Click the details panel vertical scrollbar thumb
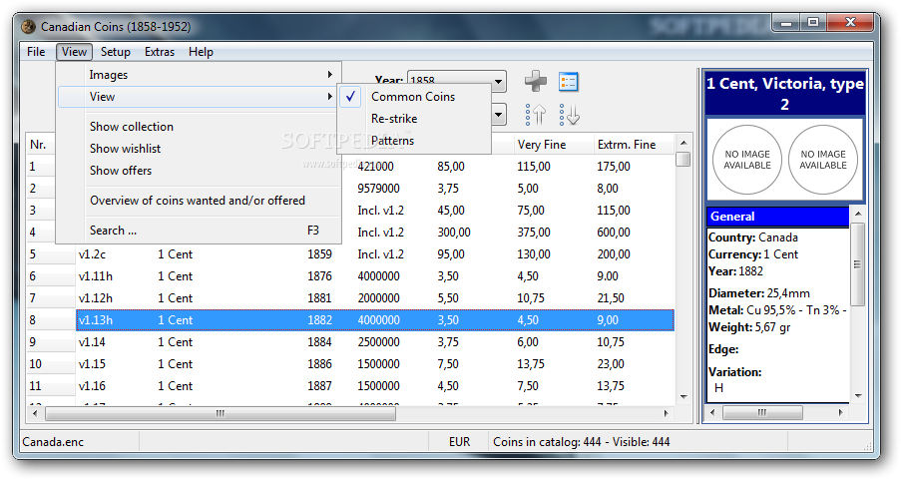This screenshot has width=901, height=480. (857, 264)
